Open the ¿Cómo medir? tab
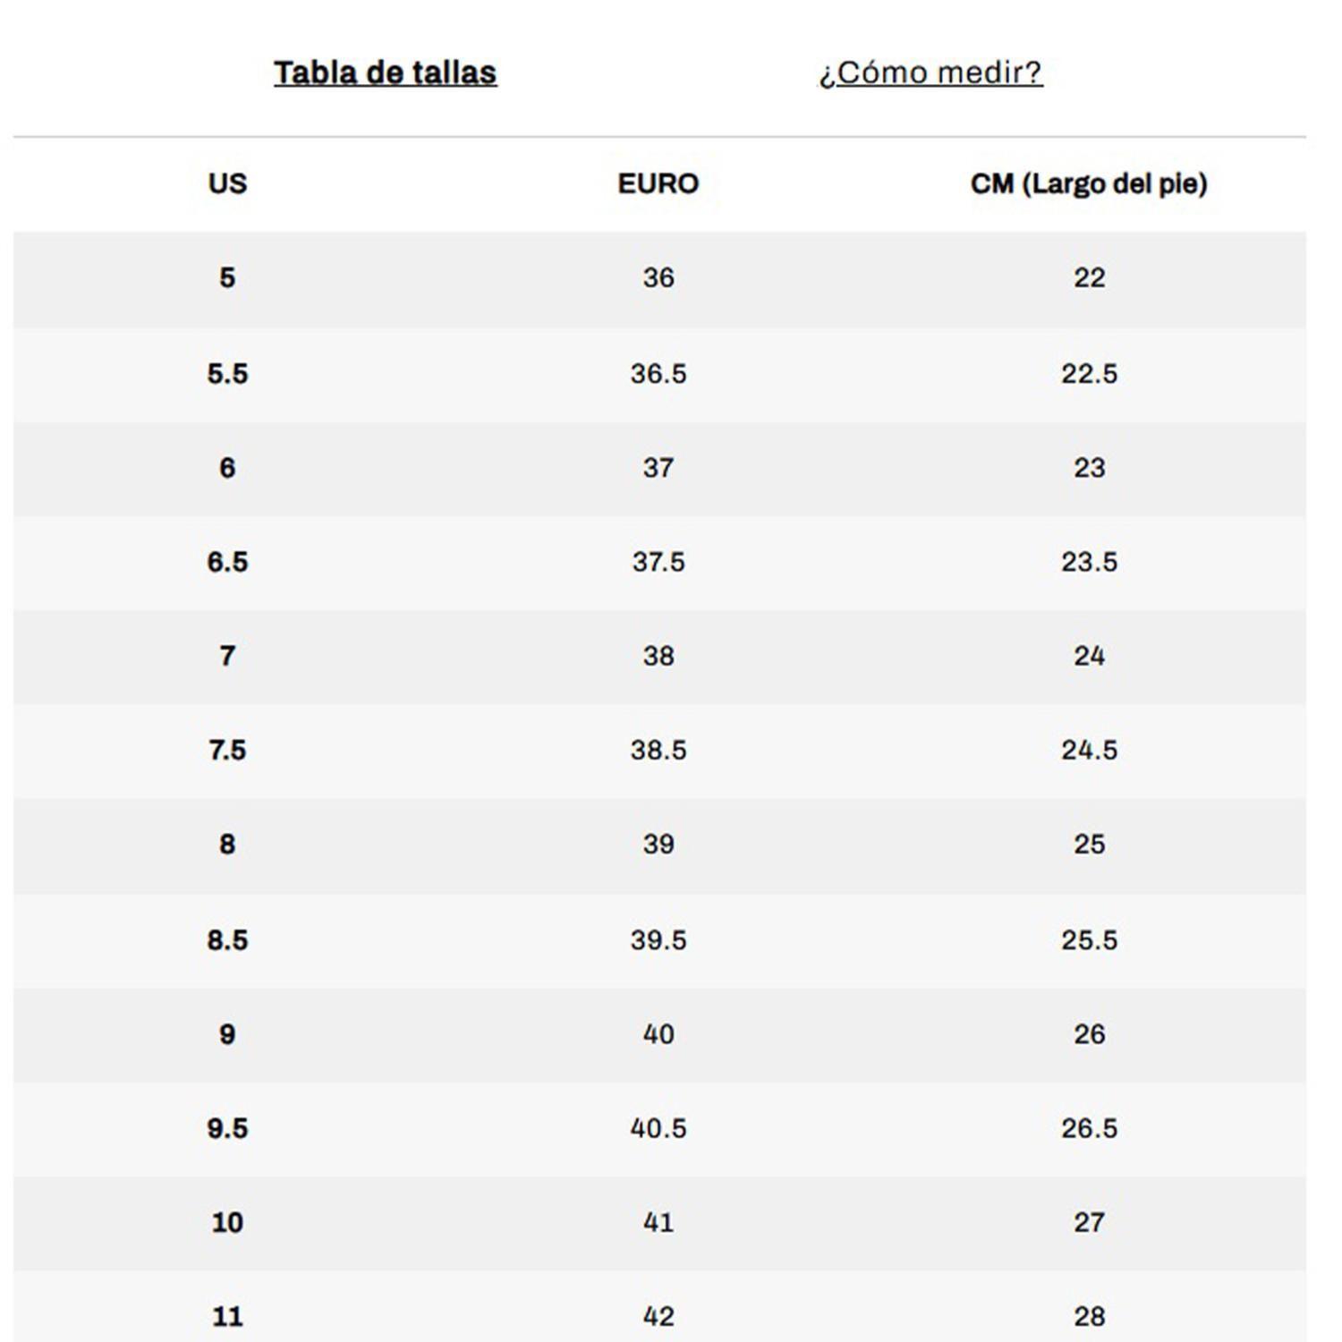This screenshot has height=1342, width=1342. (x=930, y=72)
